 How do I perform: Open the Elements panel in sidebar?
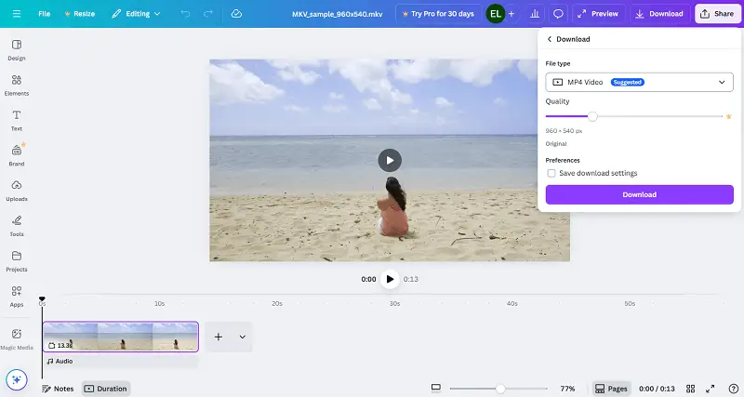coord(17,85)
